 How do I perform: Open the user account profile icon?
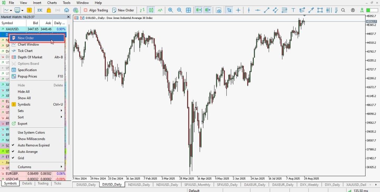[353, 10]
